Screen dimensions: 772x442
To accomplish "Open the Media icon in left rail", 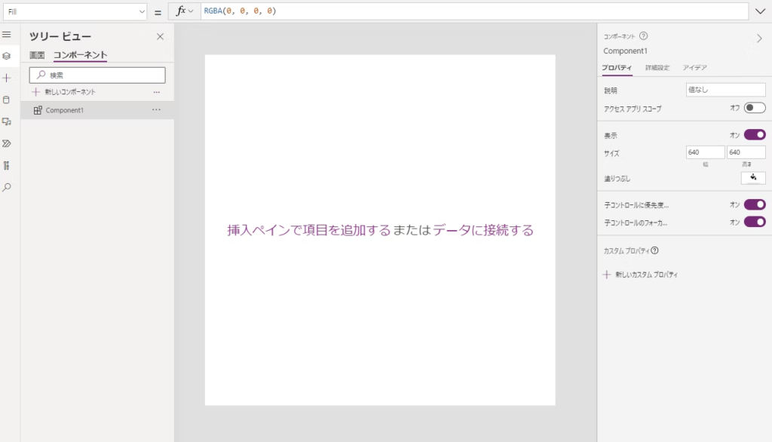I will tap(7, 121).
